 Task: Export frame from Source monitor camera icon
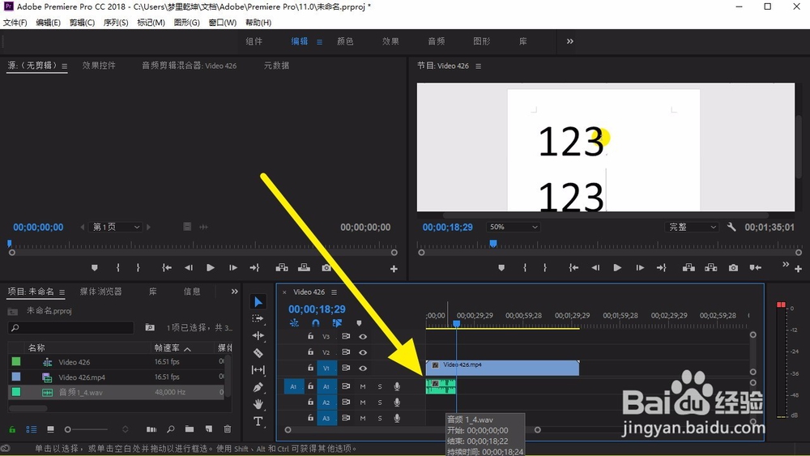coord(326,267)
